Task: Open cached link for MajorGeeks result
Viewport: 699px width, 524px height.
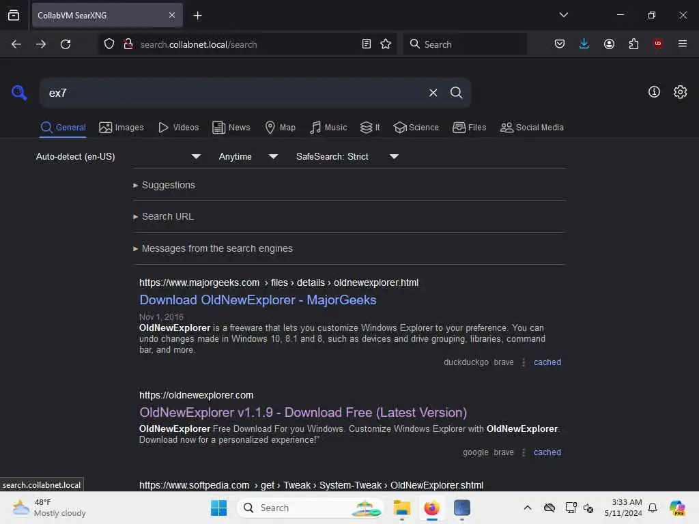Action: 547,362
